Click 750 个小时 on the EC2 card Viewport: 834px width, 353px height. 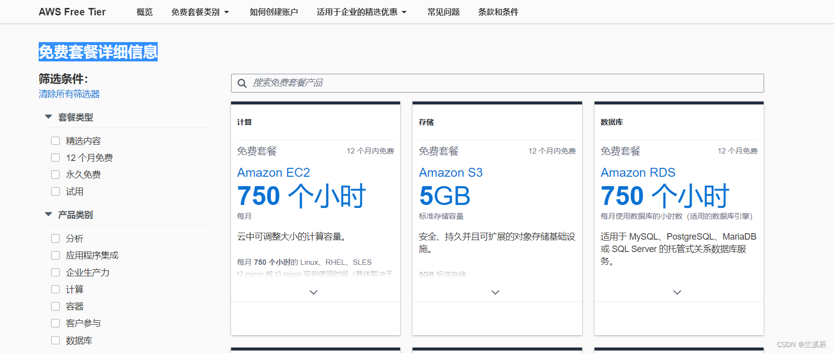click(x=301, y=196)
